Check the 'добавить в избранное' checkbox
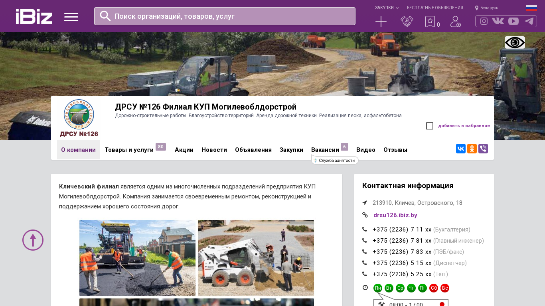 430,126
